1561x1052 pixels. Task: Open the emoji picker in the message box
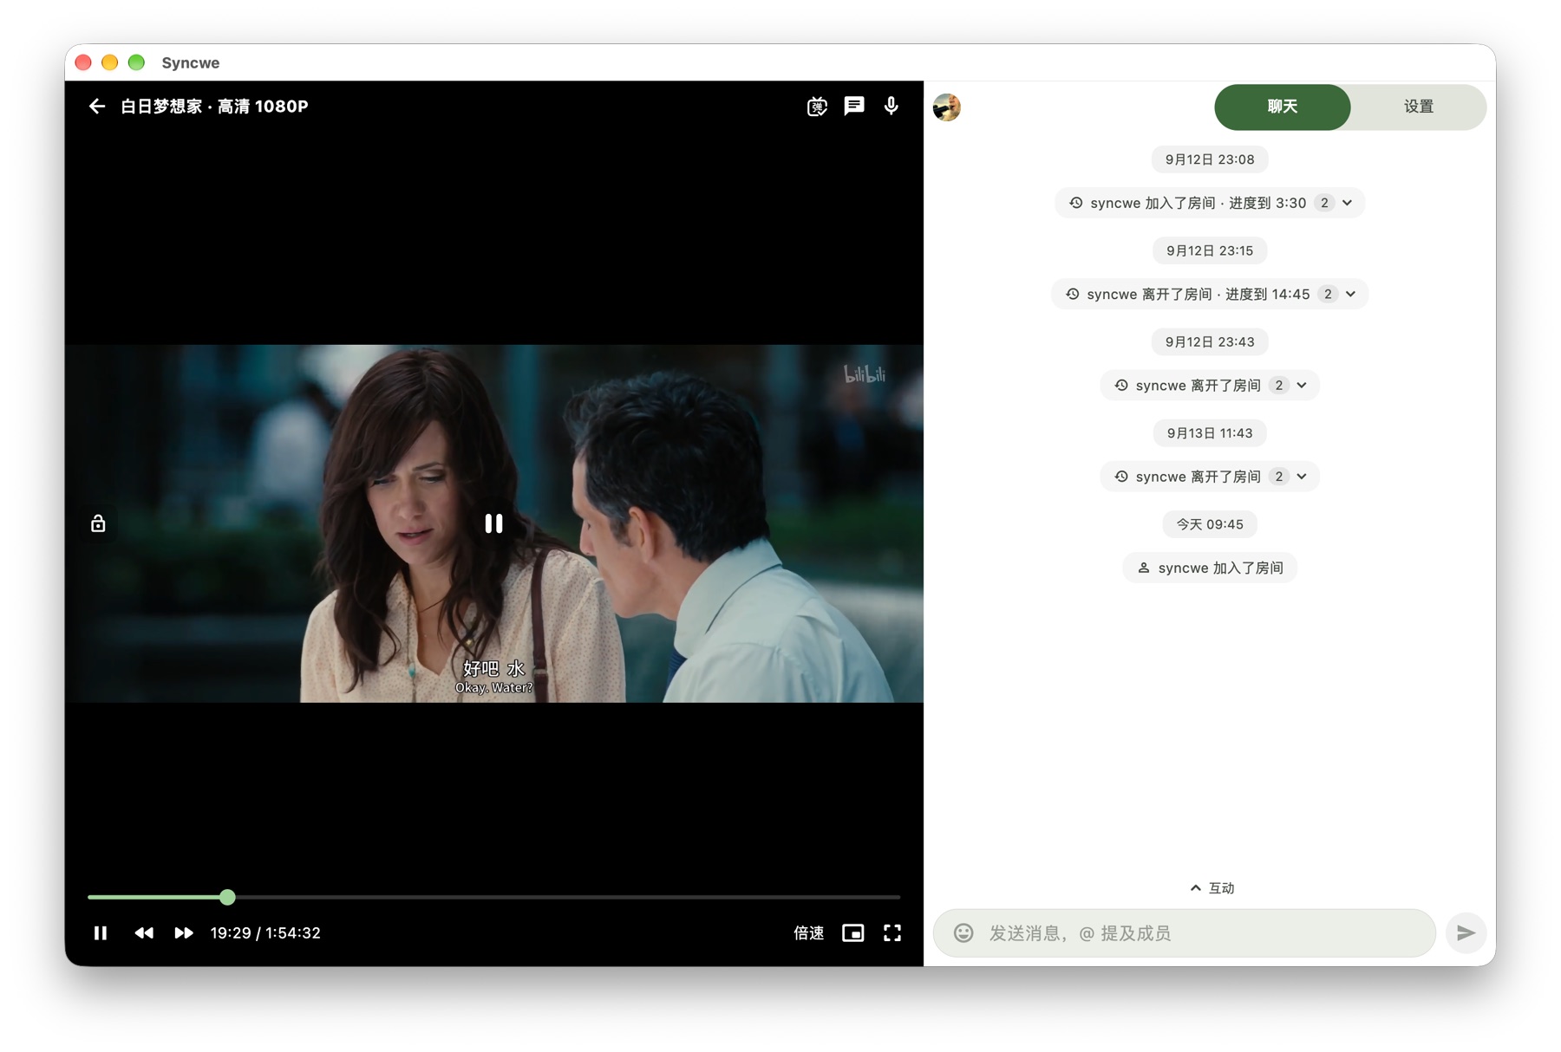963,932
